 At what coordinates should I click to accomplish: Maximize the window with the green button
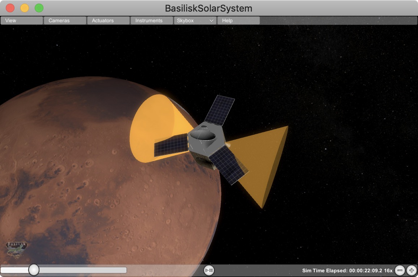point(39,8)
